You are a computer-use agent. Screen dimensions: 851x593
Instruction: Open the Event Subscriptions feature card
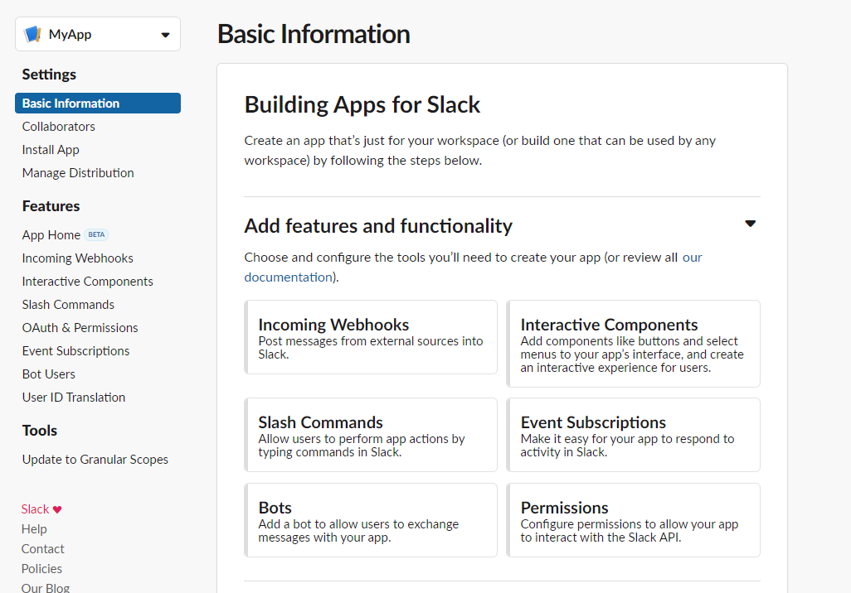pos(633,435)
